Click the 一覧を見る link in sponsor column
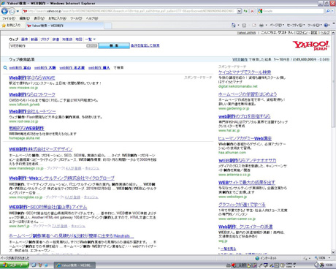Viewport: 336px width, 269px height. click(228, 249)
